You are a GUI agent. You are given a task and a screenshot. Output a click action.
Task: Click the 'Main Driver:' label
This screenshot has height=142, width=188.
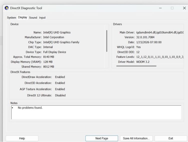127,33
